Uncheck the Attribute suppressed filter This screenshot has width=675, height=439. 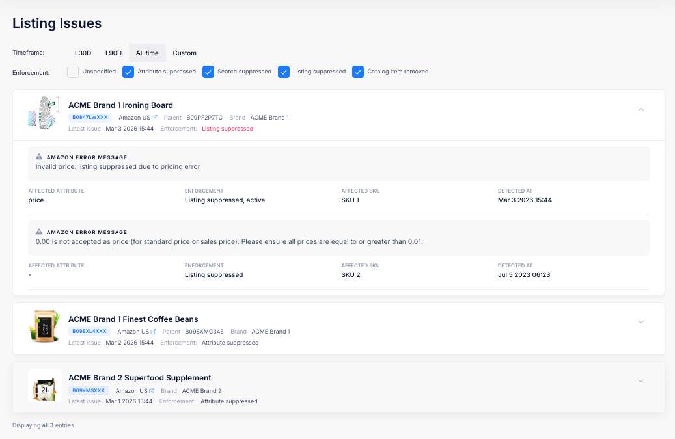(128, 72)
